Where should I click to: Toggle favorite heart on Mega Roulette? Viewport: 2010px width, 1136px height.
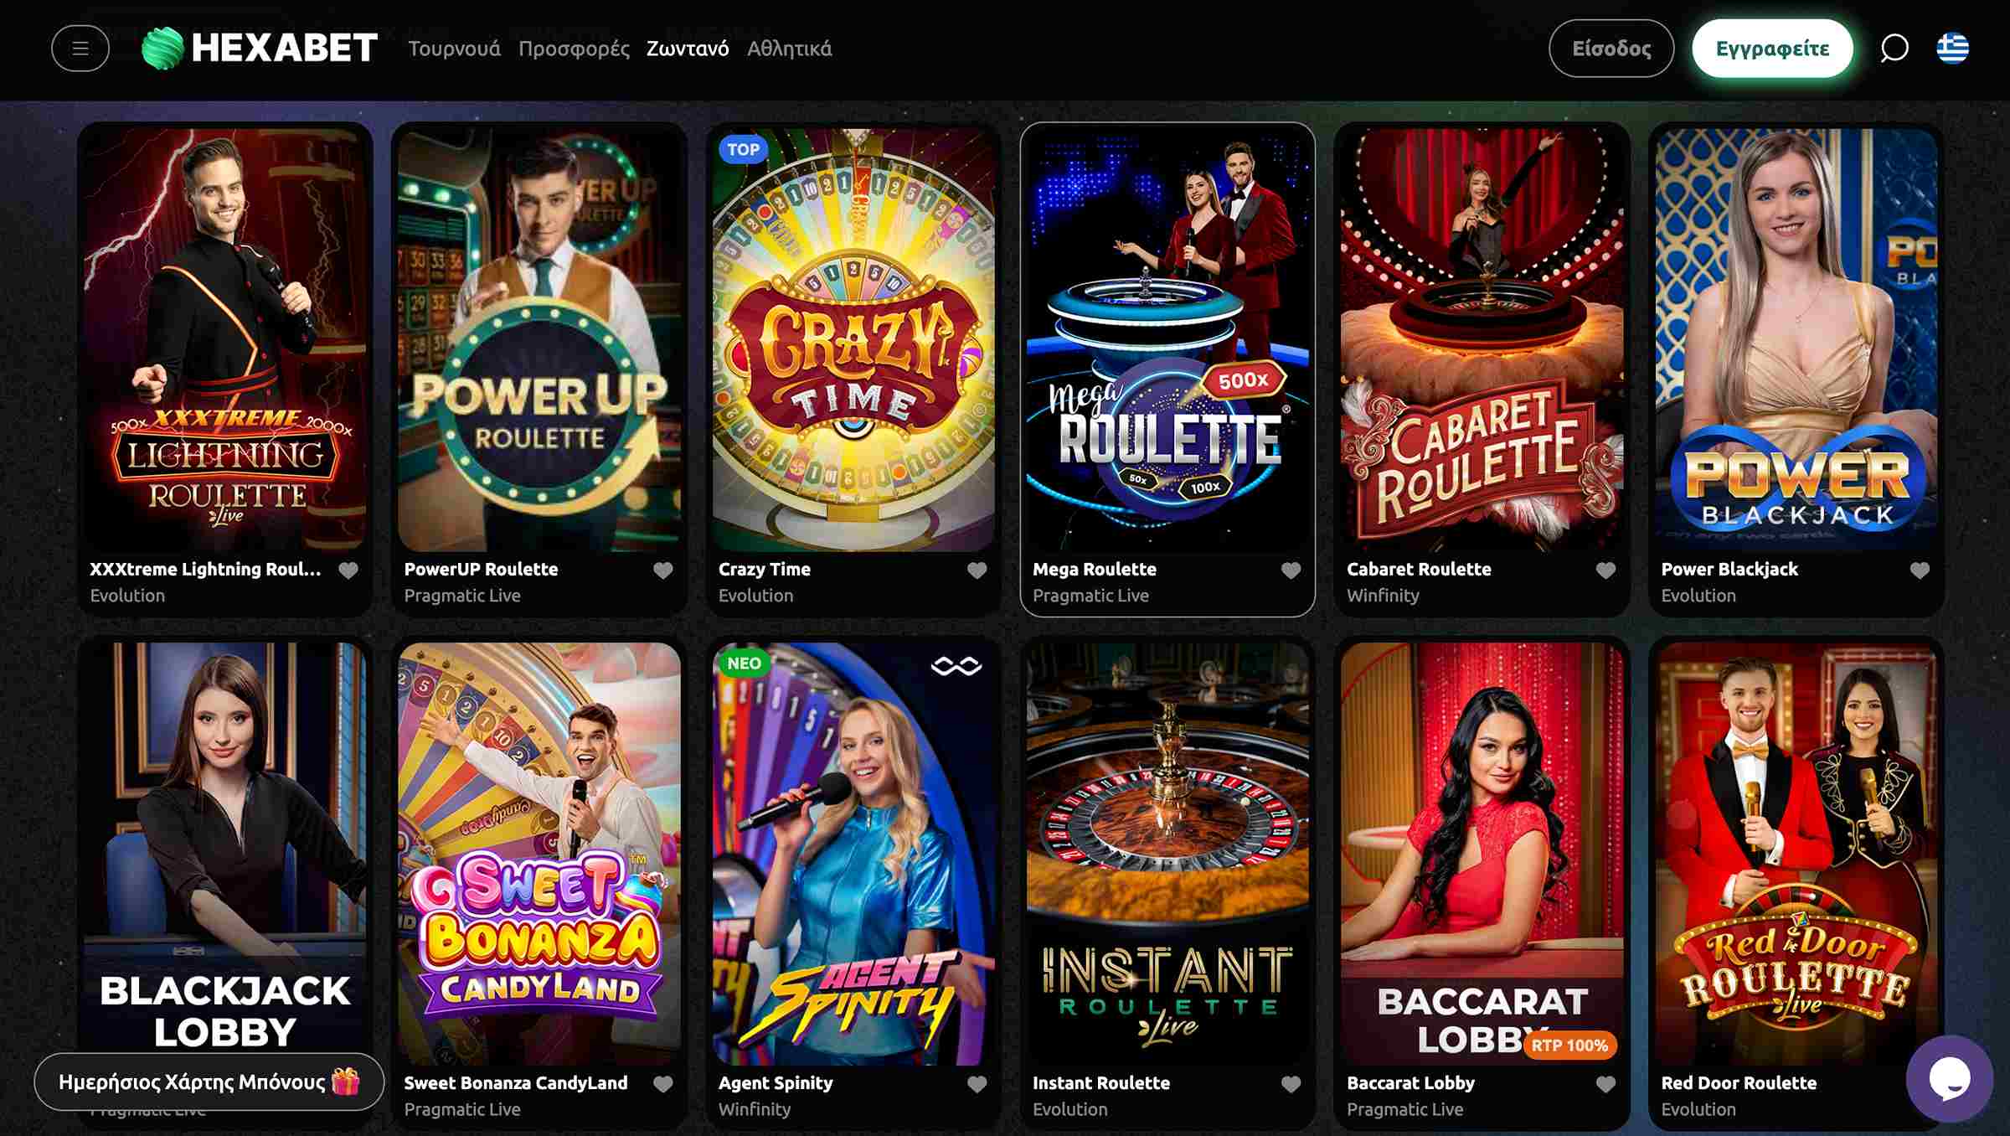(x=1291, y=571)
